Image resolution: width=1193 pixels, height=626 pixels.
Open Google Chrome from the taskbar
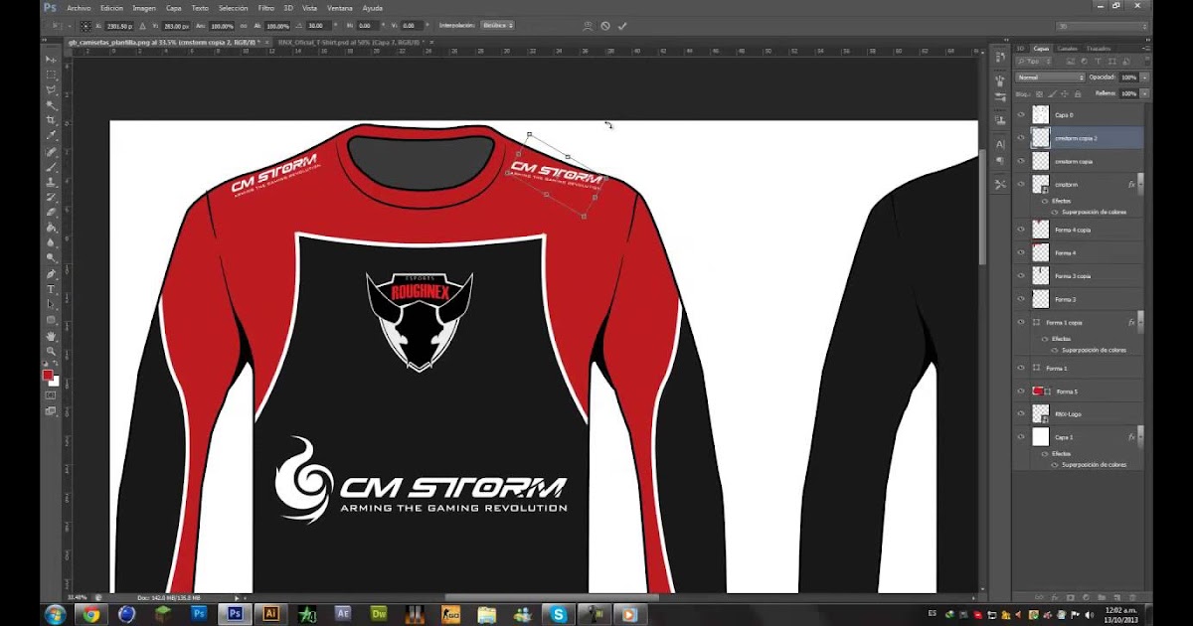click(x=90, y=614)
